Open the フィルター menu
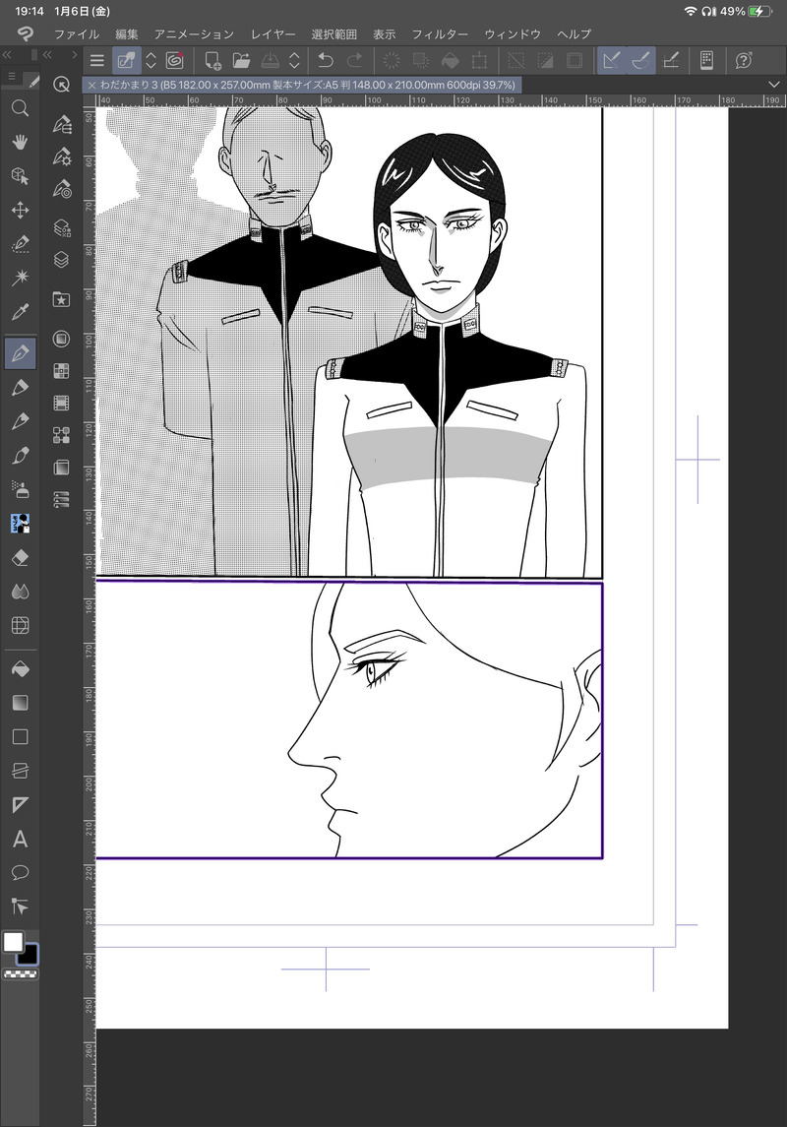Screen dimensions: 787x1127 pyautogui.click(x=440, y=33)
